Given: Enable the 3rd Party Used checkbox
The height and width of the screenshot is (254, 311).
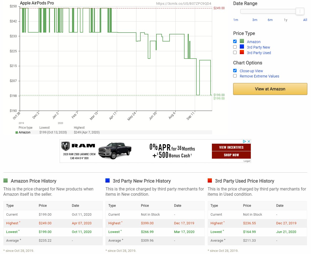Looking at the screenshot, I should [235, 53].
